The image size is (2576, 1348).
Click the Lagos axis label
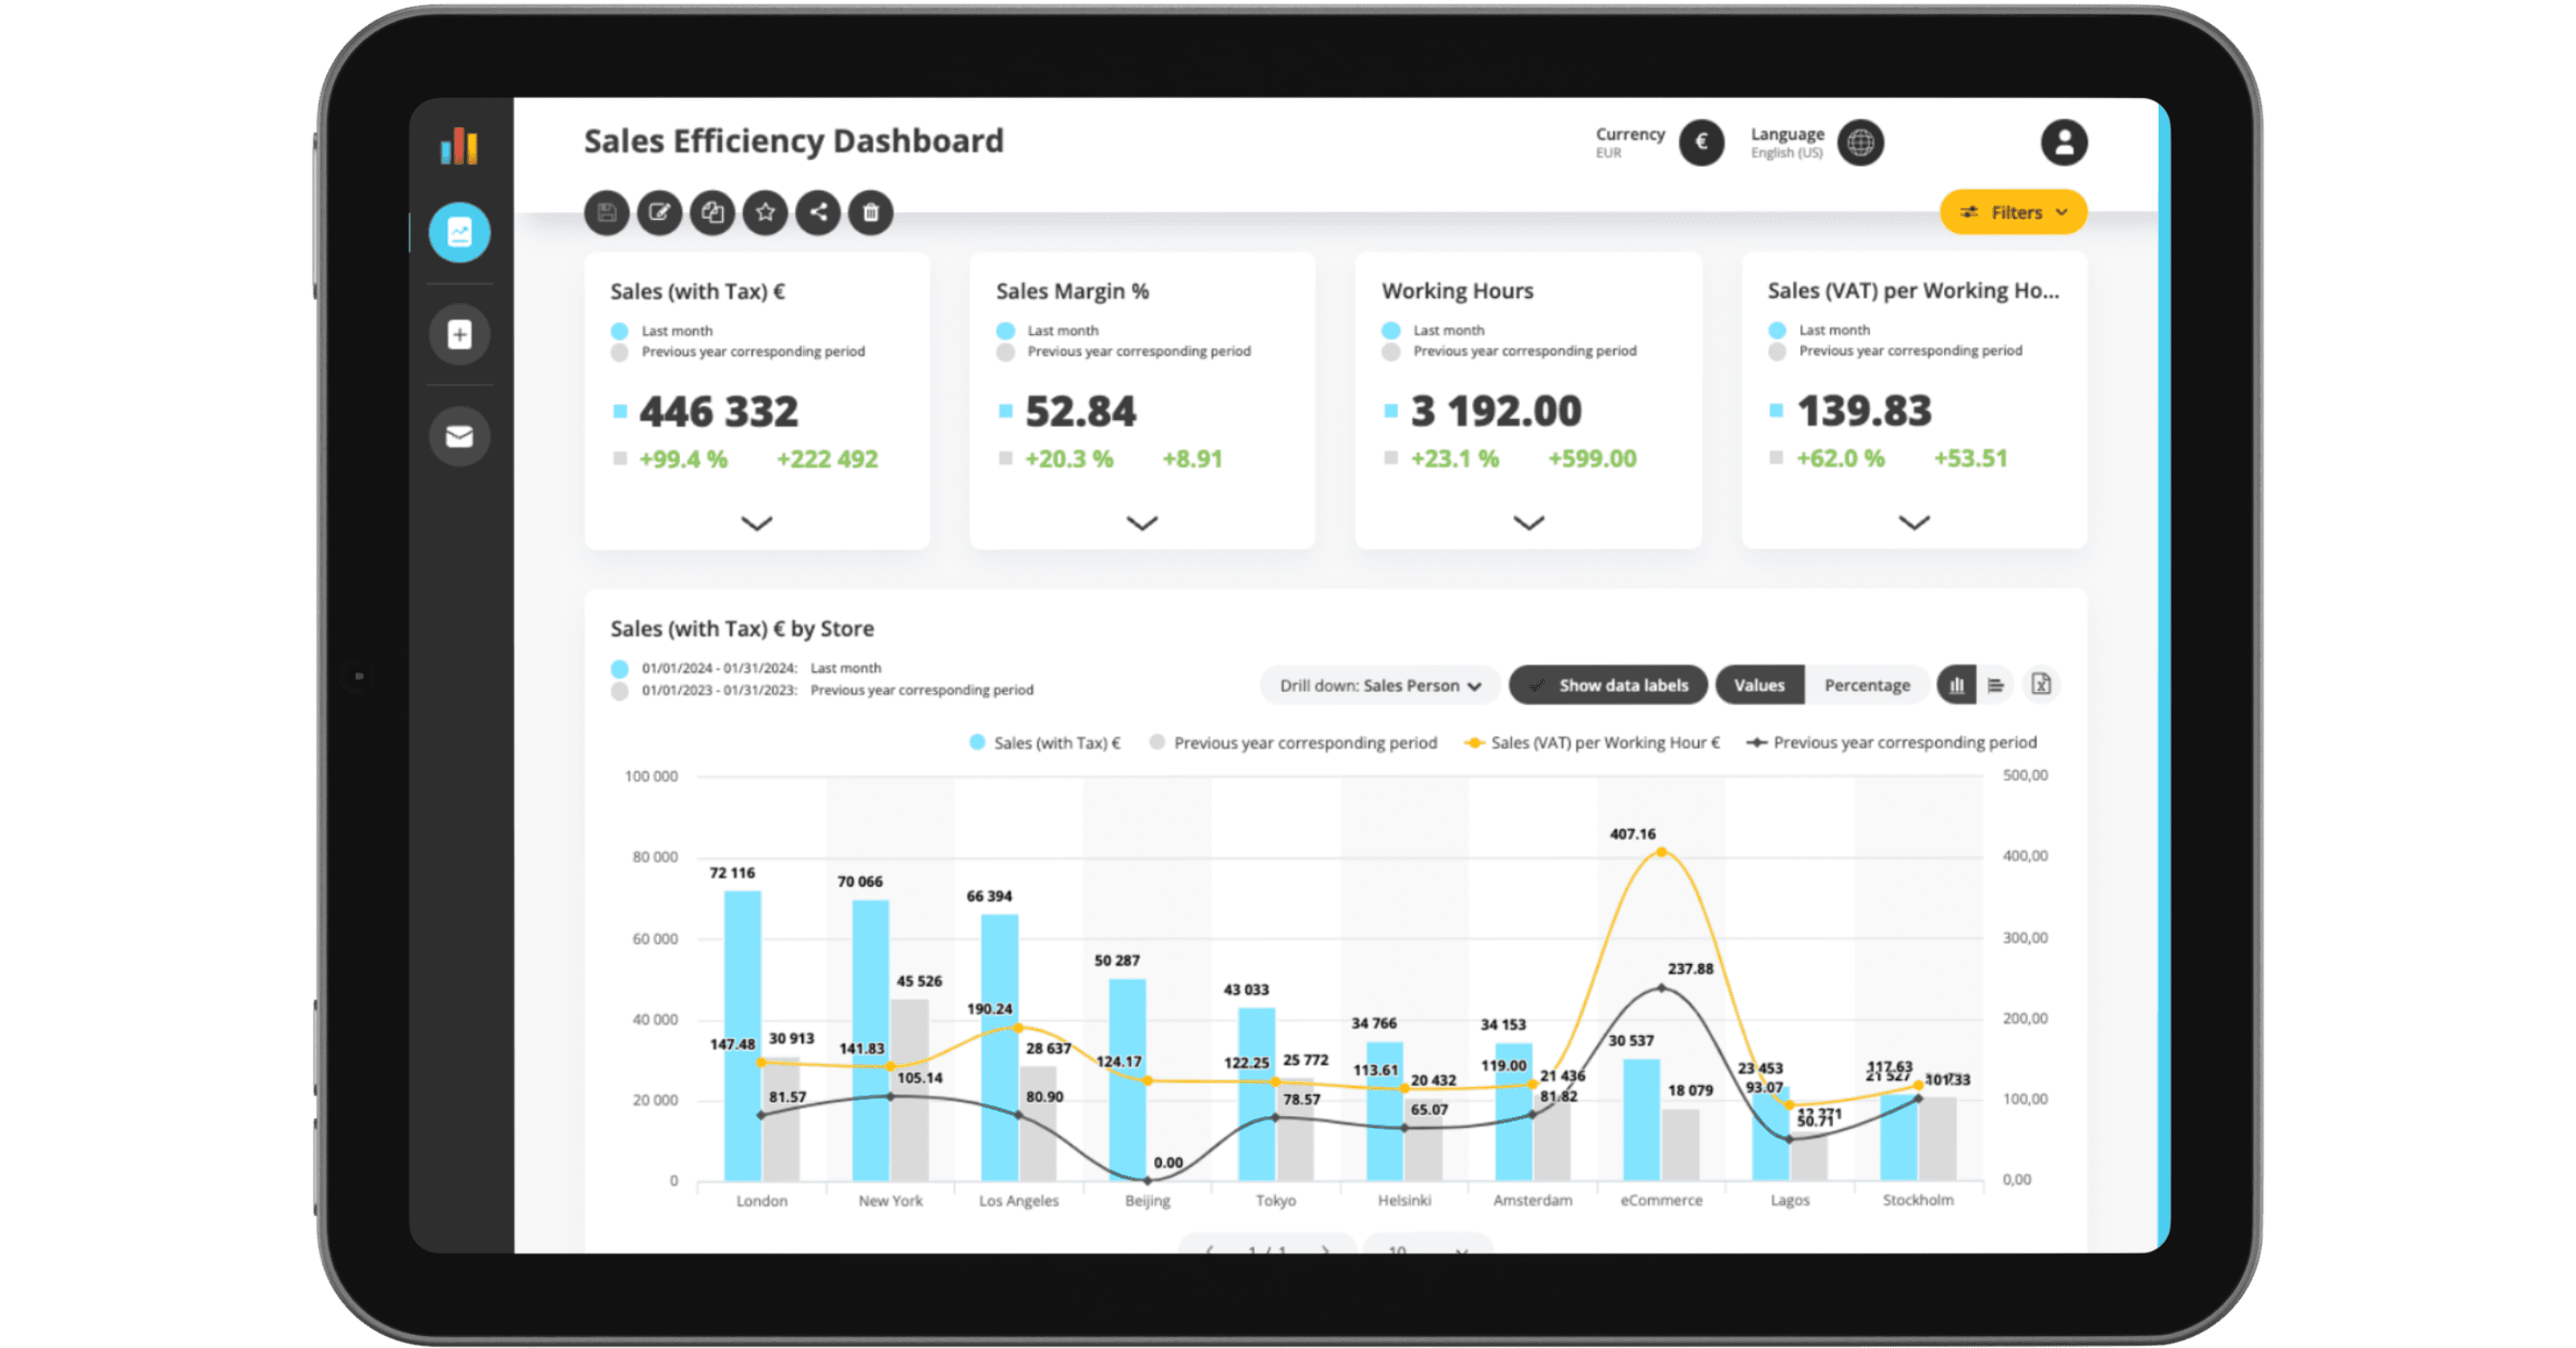pos(1789,1200)
